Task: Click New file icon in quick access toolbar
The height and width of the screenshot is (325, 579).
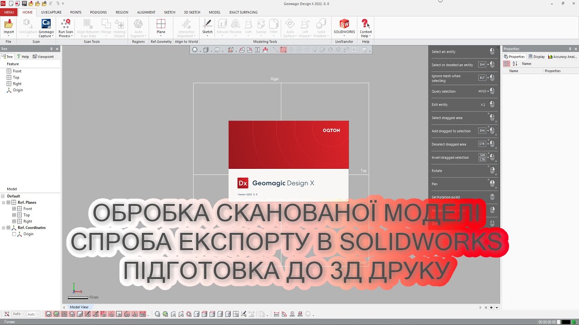Action: 10,4
